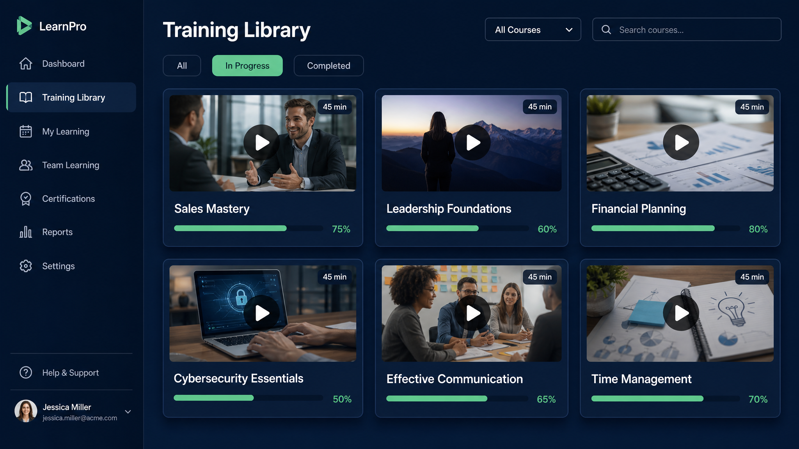Click the Time Management course title
Image resolution: width=799 pixels, height=449 pixels.
(641, 379)
